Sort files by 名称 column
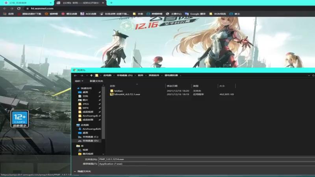Image resolution: width=315 pixels, height=177 pixels. click(x=113, y=86)
